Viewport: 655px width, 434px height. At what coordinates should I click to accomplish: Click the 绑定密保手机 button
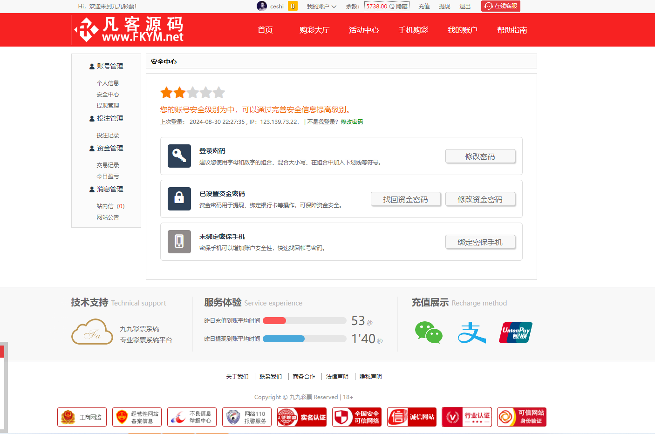(x=480, y=242)
